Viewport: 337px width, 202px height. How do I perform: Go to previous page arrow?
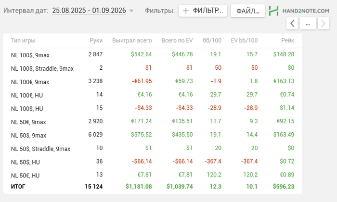coord(292,23)
